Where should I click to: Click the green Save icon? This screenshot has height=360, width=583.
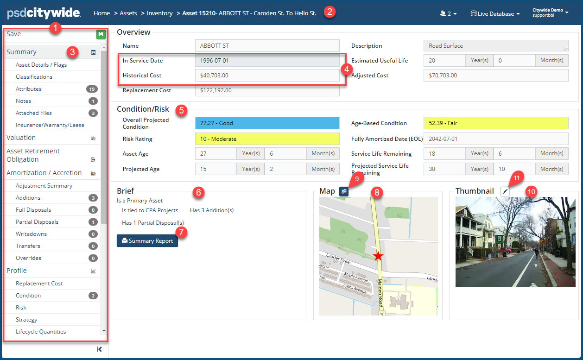(x=101, y=34)
